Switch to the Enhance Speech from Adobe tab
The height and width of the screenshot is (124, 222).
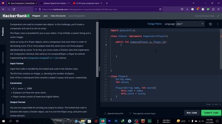point(55,3)
